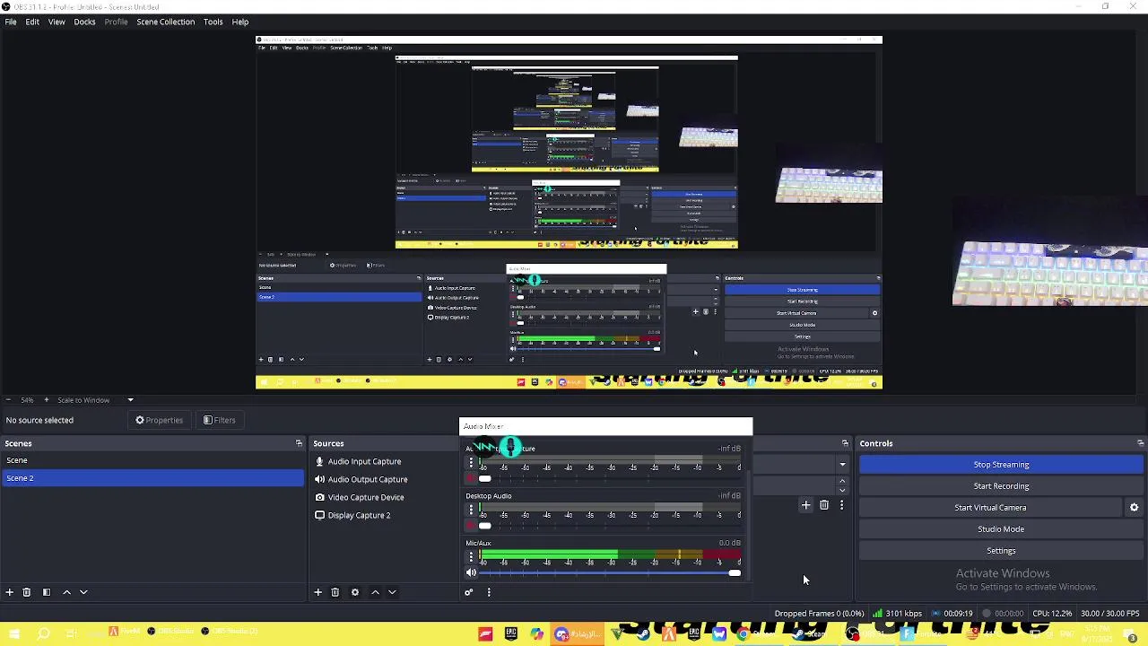Remove scene transition trash icon
This screenshot has height=646, width=1148.
tap(823, 506)
